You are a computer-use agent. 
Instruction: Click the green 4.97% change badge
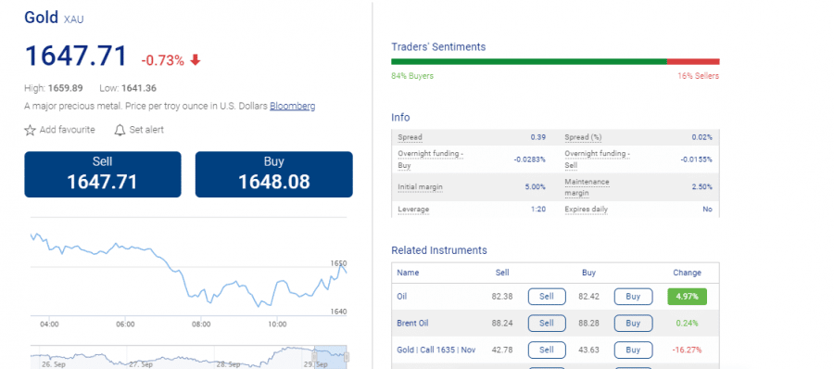tap(688, 297)
